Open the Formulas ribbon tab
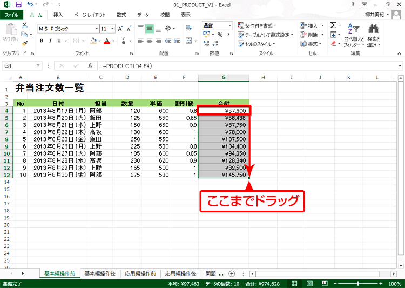 121,15
